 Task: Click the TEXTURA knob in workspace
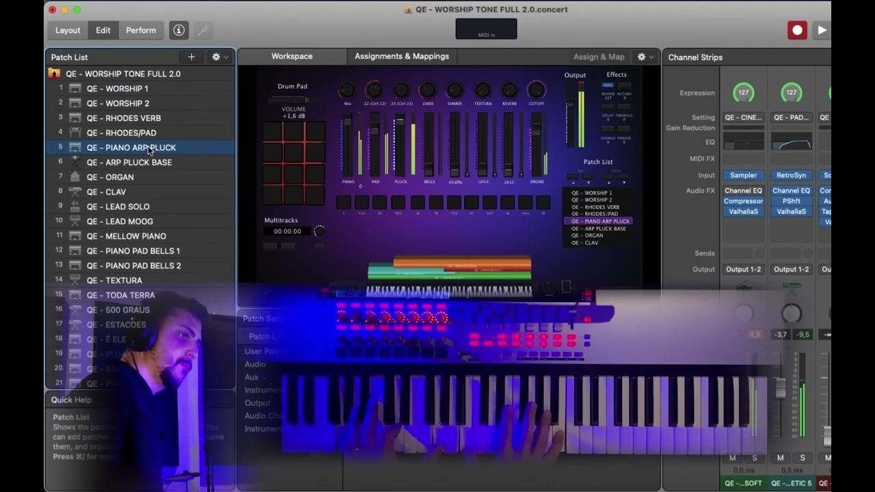[483, 90]
